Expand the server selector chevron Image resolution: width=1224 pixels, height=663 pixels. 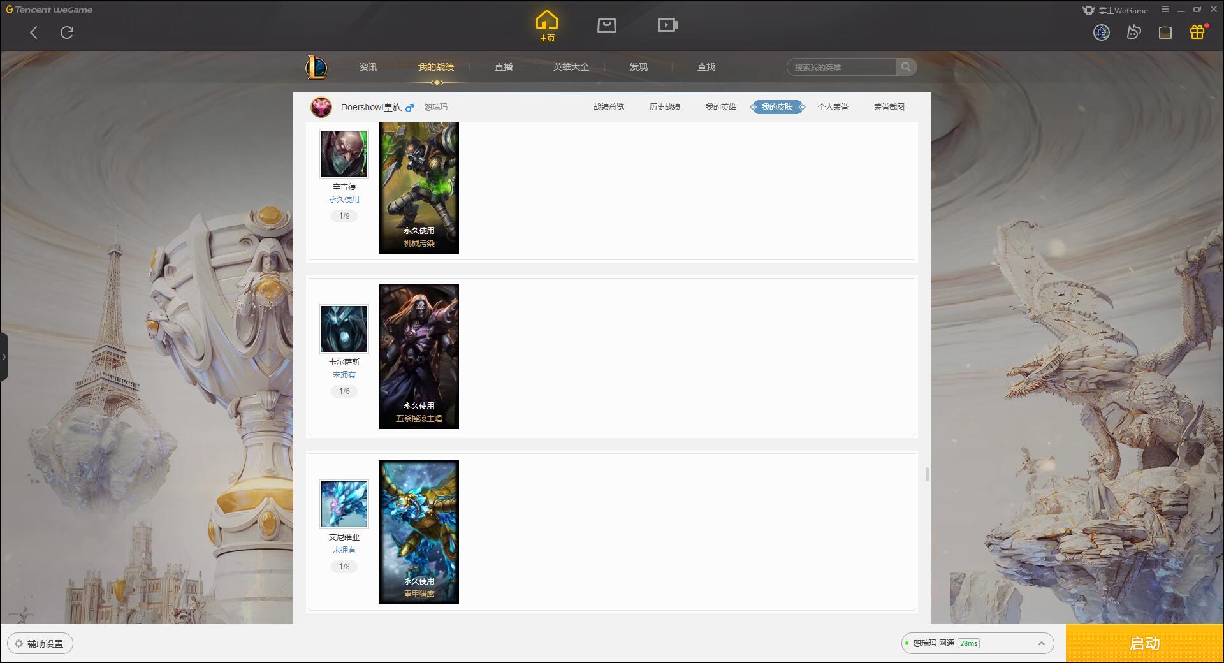coord(1042,644)
